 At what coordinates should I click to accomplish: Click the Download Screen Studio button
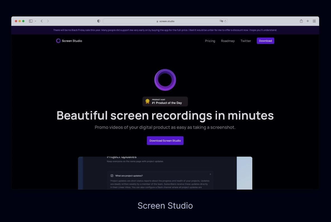point(165,140)
